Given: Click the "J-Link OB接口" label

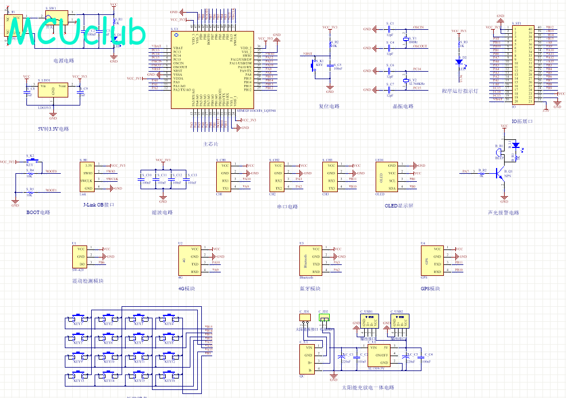Looking at the screenshot, I should pyautogui.click(x=99, y=205).
